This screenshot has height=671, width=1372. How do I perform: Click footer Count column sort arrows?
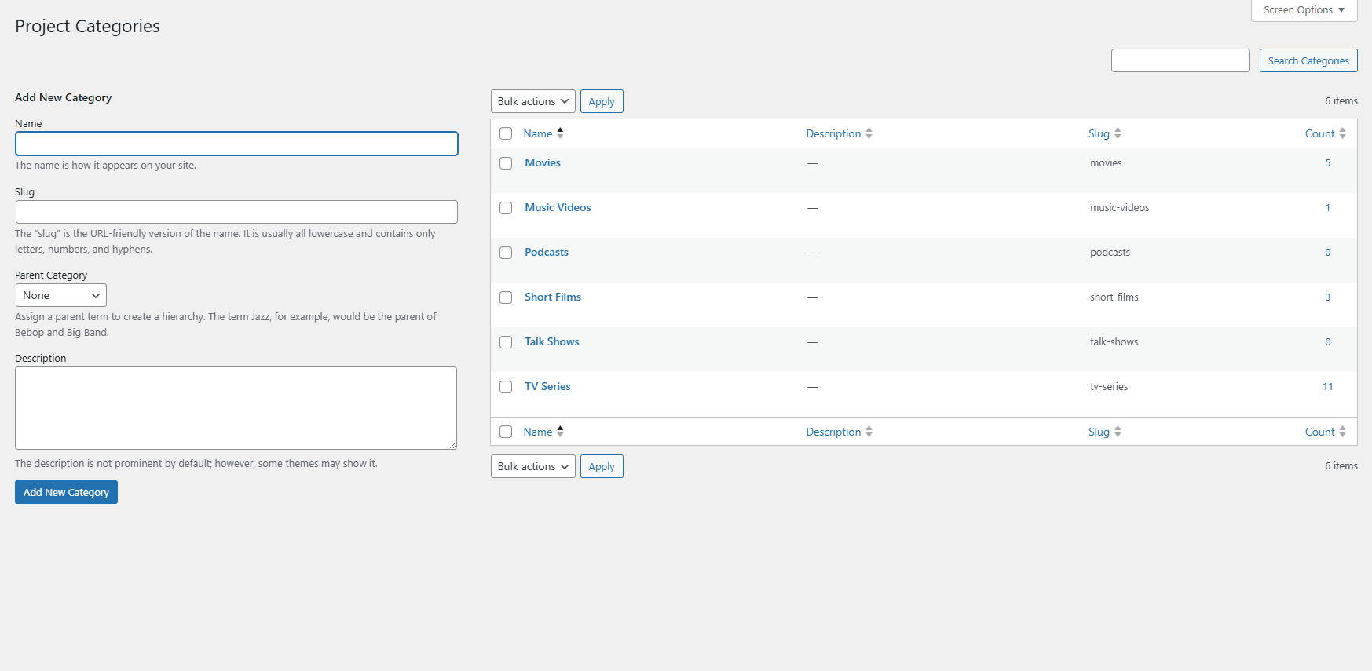(x=1342, y=432)
